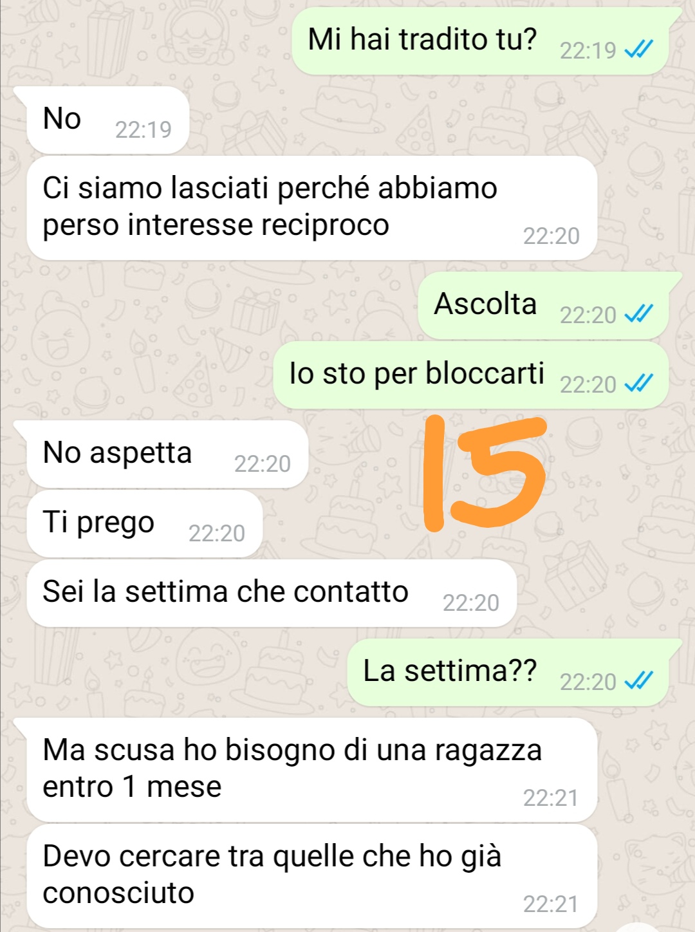Viewport: 695px width, 932px height.
Task: Tap the read ticks beside 'La settima??'
Action: [x=639, y=681]
